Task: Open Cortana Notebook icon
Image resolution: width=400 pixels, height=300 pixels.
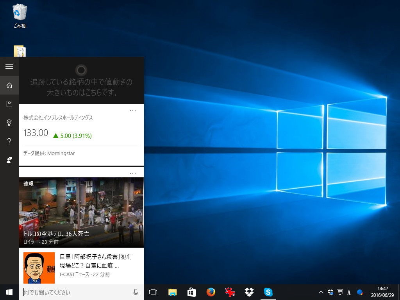Action: [9, 104]
